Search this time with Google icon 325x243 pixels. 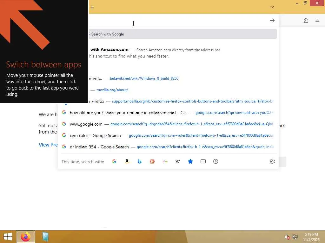[114, 161]
